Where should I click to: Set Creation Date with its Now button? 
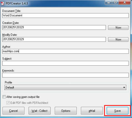[x=118, y=27]
